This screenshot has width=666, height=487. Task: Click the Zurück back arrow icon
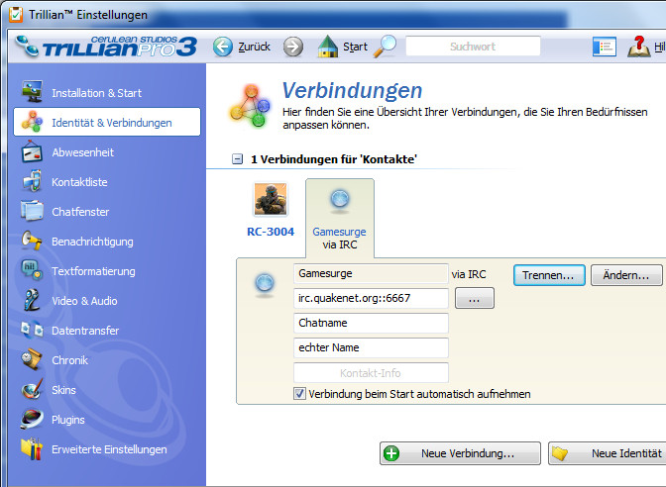click(x=223, y=47)
